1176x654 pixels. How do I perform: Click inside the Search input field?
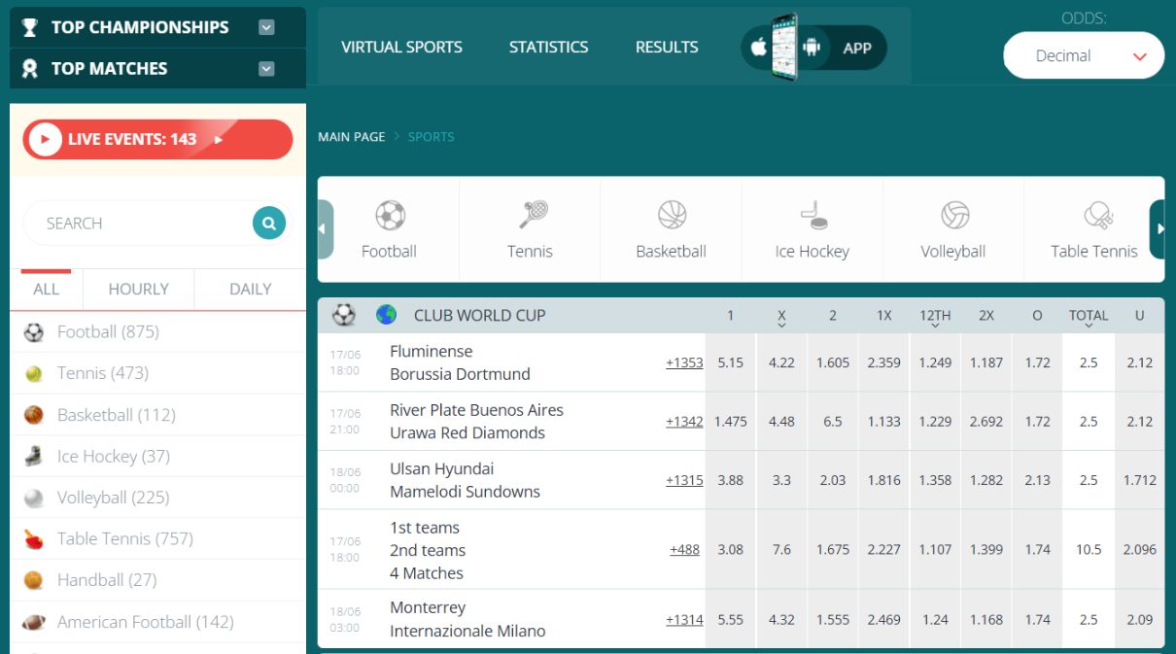(x=136, y=224)
